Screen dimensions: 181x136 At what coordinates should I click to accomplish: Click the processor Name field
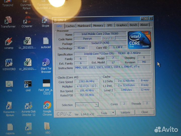pos(100,34)
